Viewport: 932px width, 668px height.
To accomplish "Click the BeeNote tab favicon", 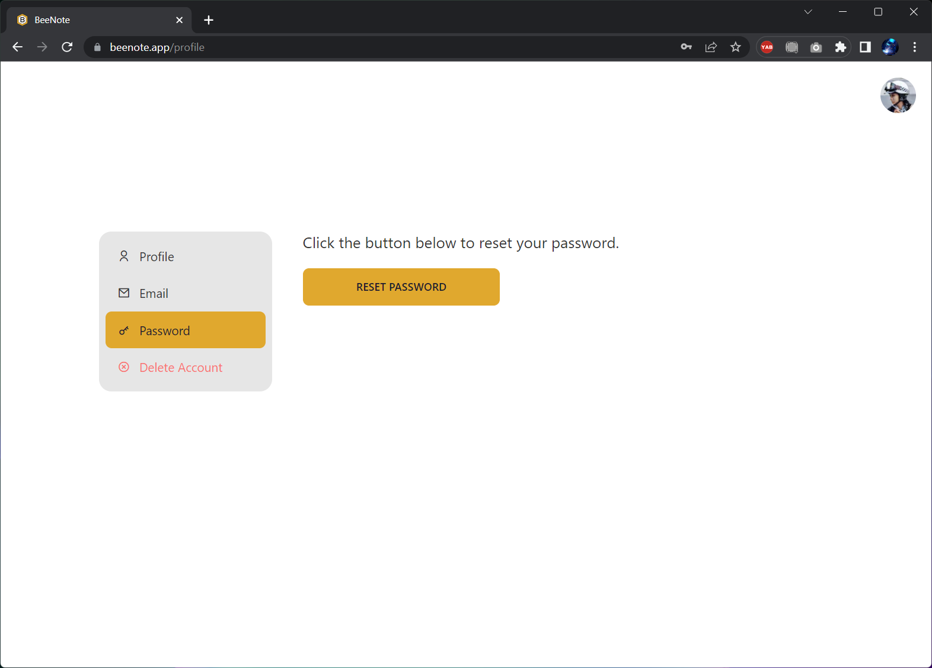I will click(23, 20).
